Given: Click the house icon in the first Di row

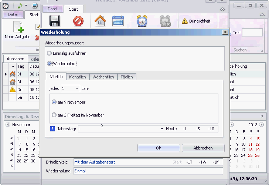Looking at the screenshot, I should coord(12,74).
